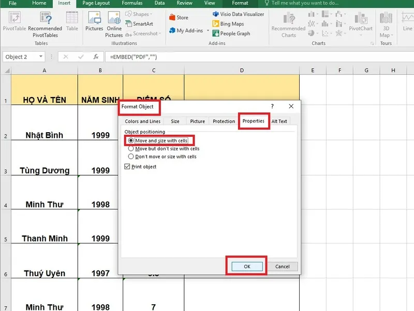Image resolution: width=414 pixels, height=311 pixels.
Task: Open Bing Maps add-in
Action: click(x=228, y=24)
